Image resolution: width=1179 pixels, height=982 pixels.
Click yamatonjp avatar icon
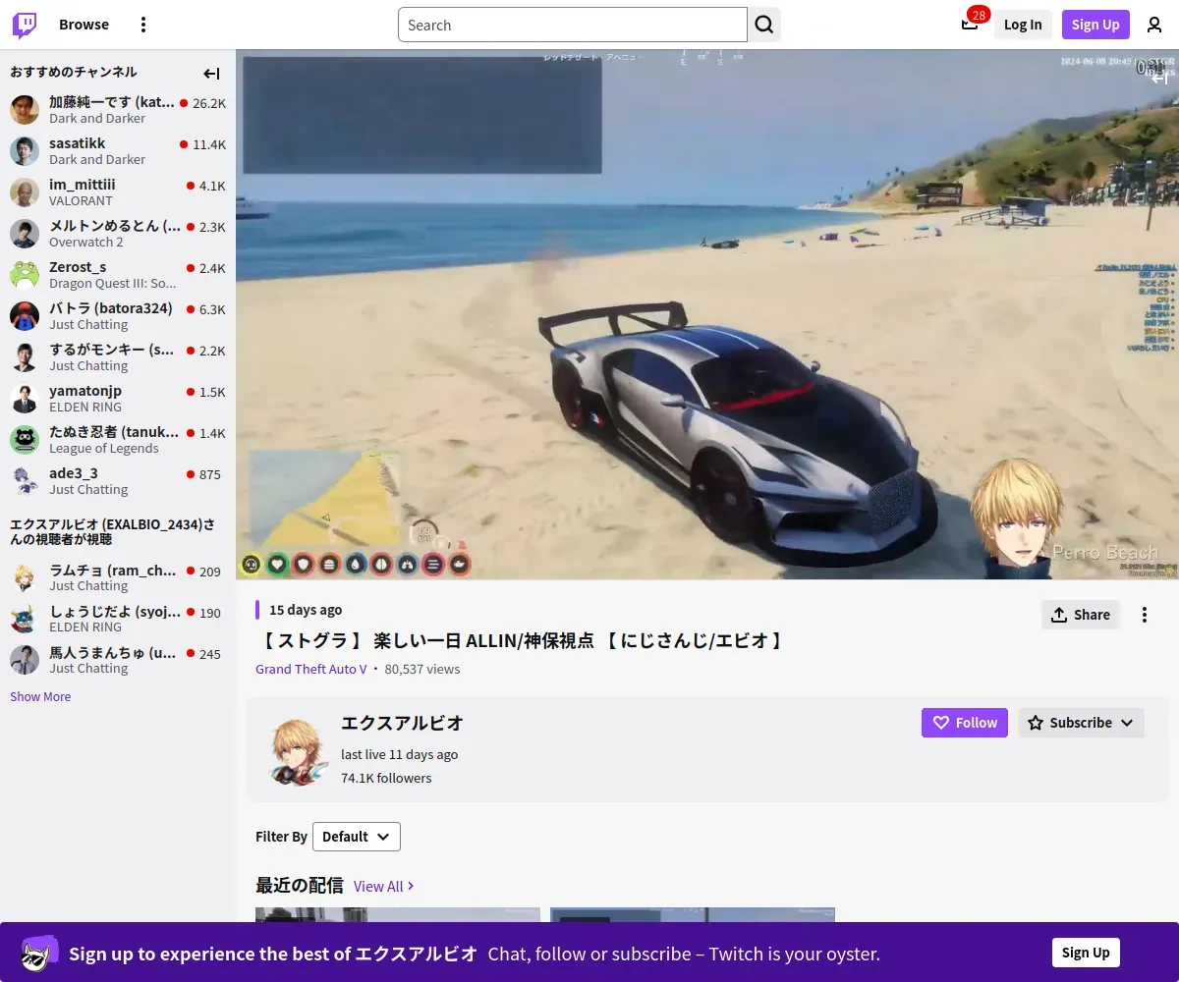[x=25, y=398]
